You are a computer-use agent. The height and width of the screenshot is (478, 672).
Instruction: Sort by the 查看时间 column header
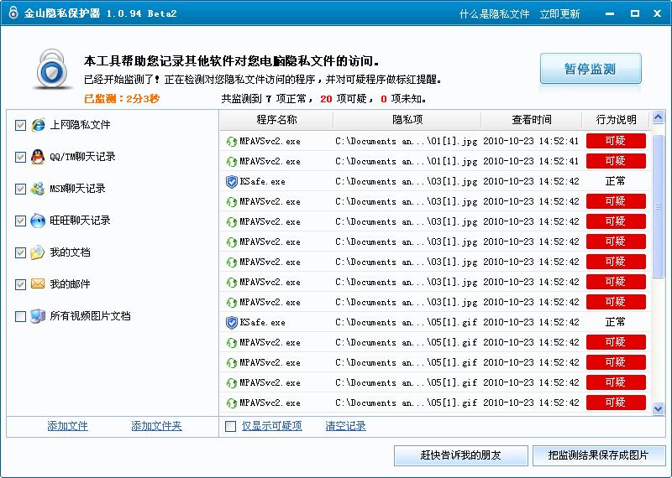532,120
